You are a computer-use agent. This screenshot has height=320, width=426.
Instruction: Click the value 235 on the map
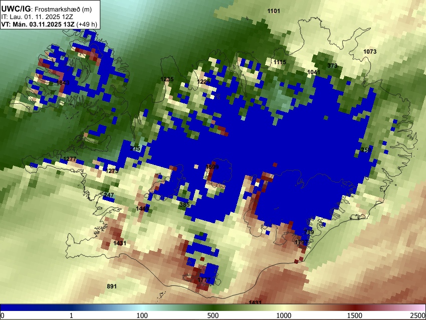[x=135, y=148]
